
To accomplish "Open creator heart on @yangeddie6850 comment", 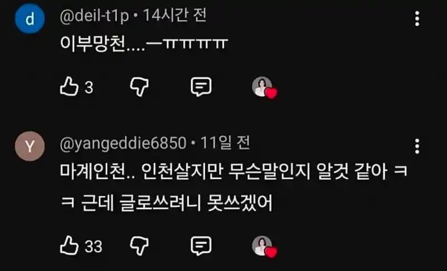I will click(264, 246).
